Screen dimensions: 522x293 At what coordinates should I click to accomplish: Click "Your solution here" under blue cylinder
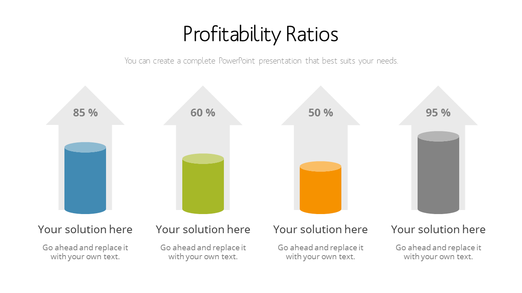point(85,230)
